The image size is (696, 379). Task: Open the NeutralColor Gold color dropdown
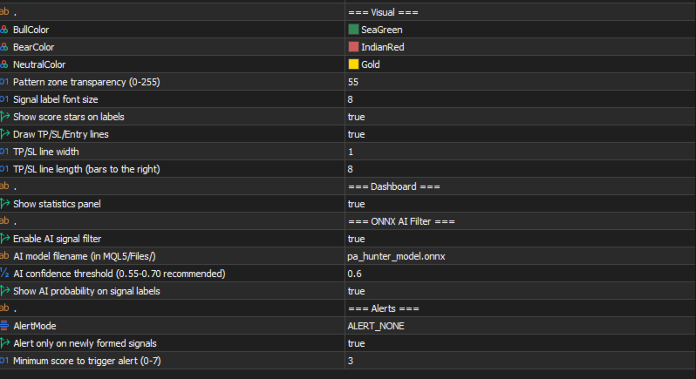[370, 64]
